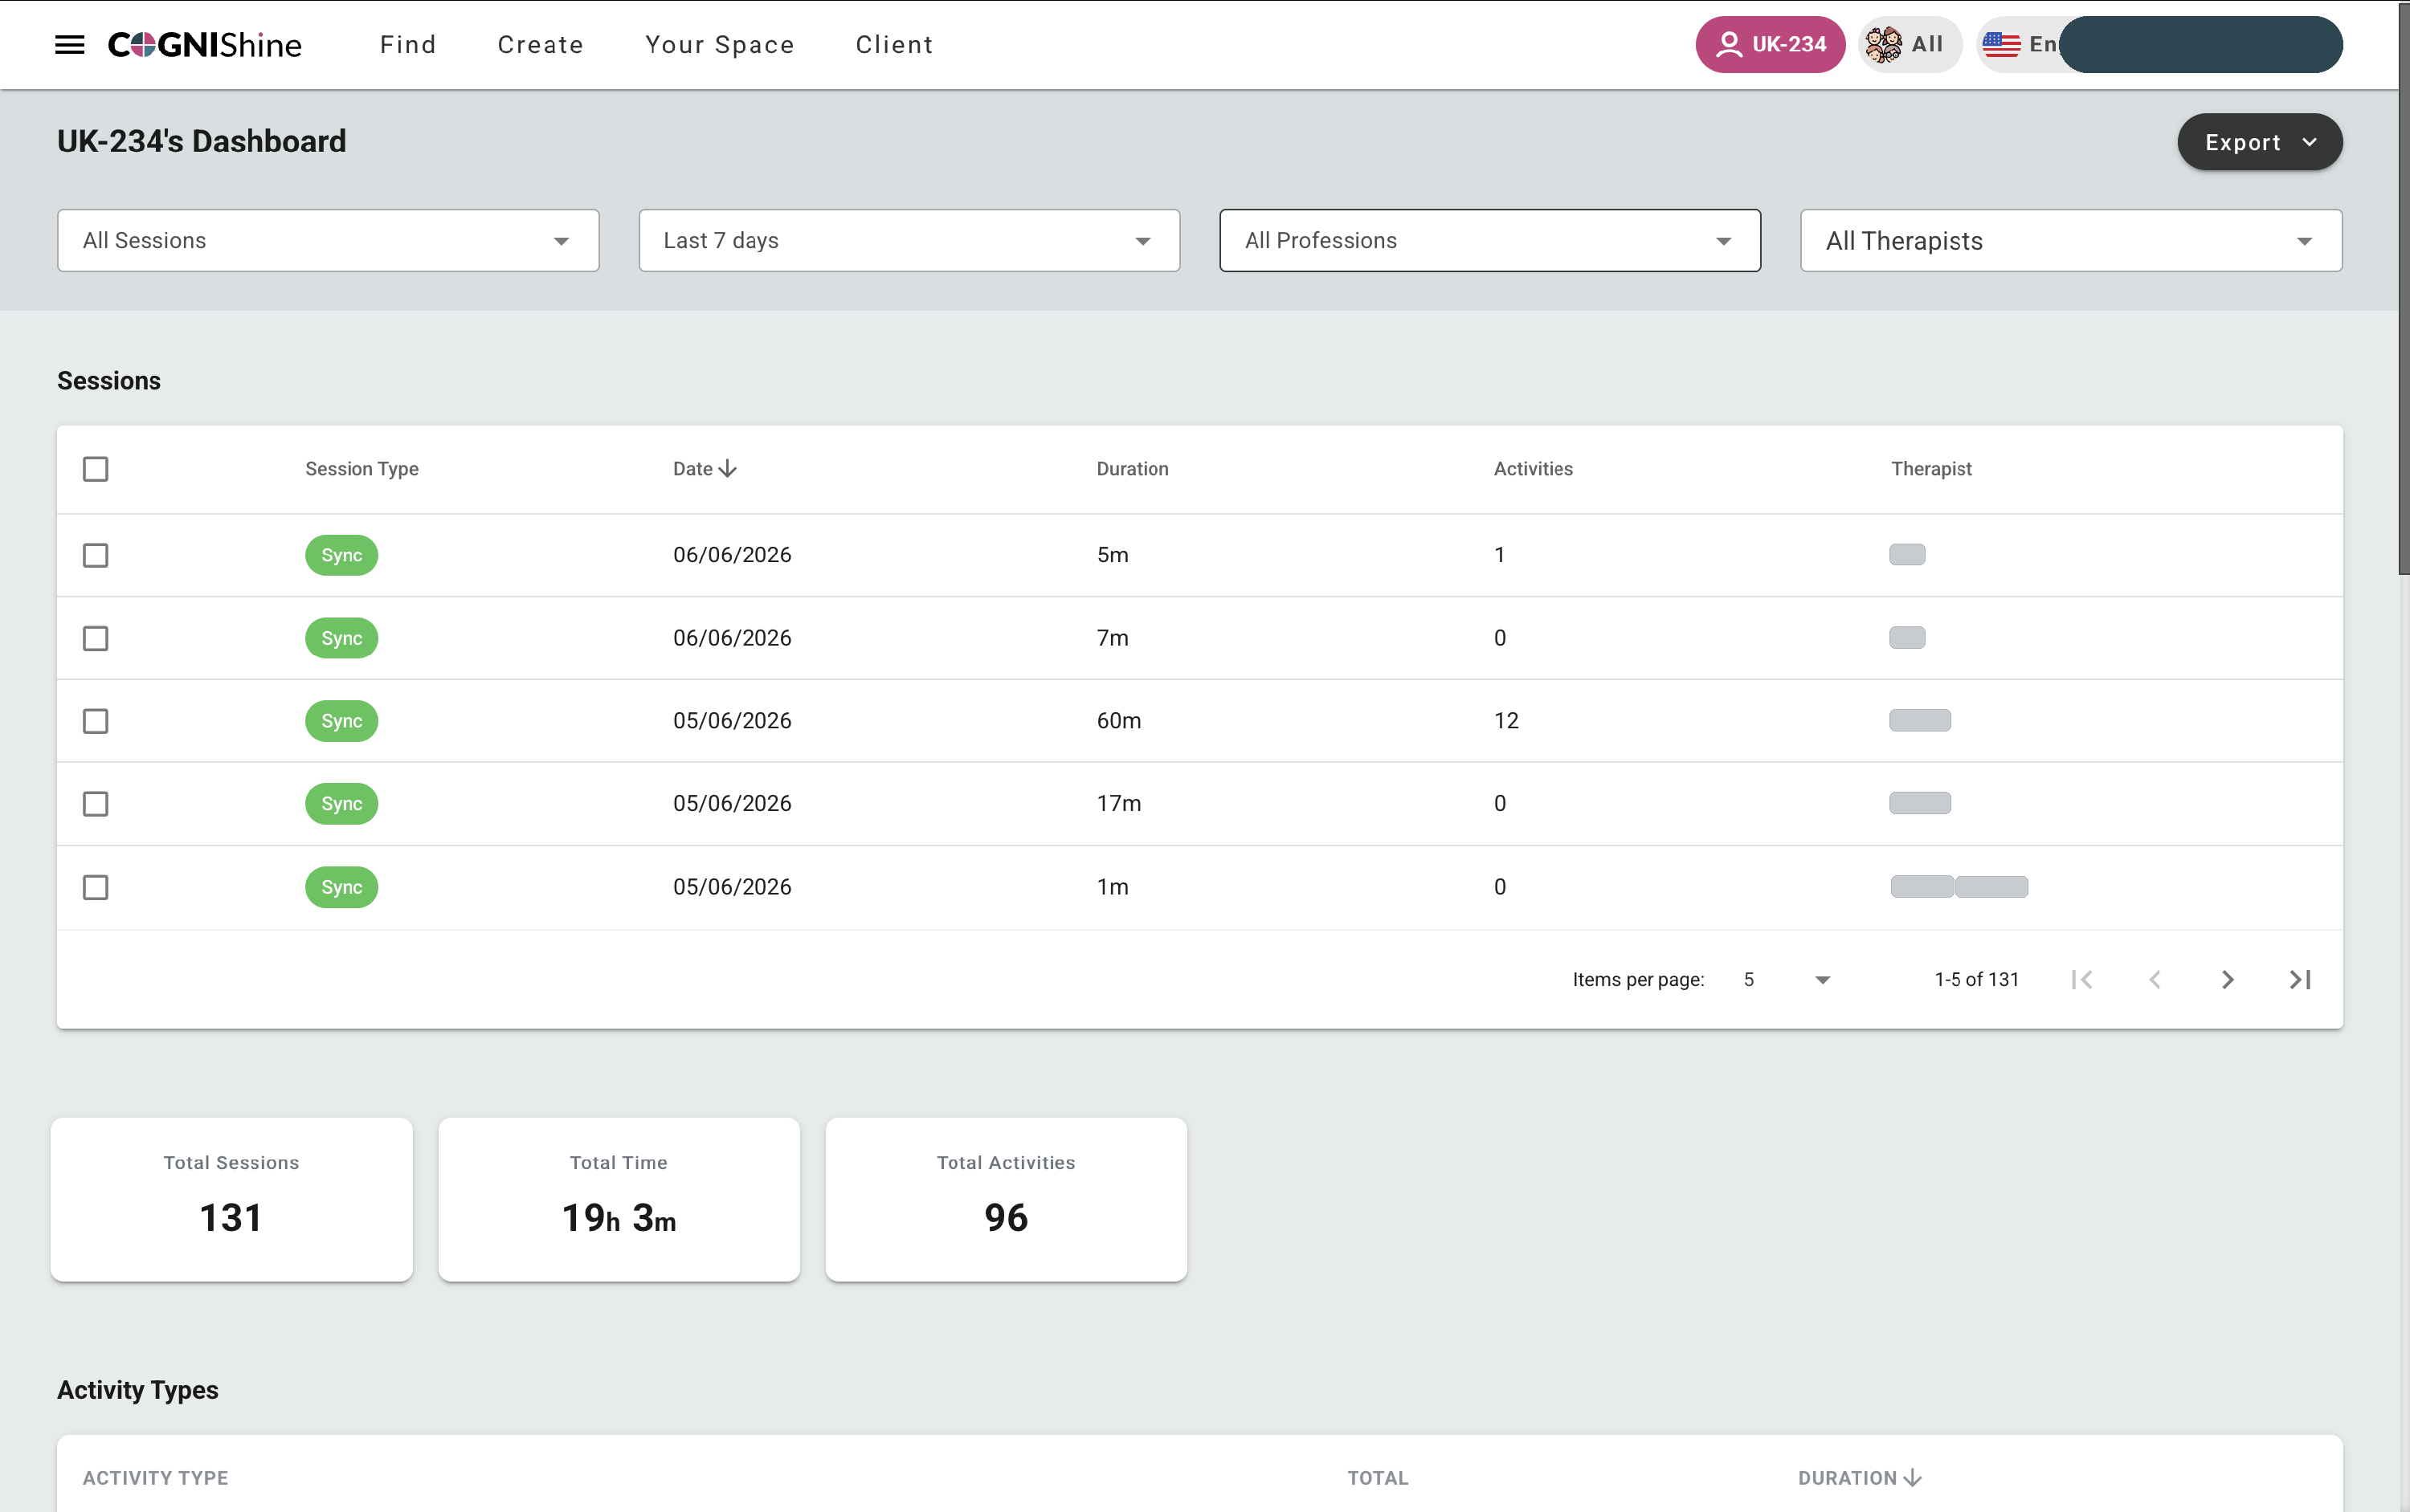This screenshot has width=2410, height=1512.
Task: Open the Client menu
Action: click(894, 45)
